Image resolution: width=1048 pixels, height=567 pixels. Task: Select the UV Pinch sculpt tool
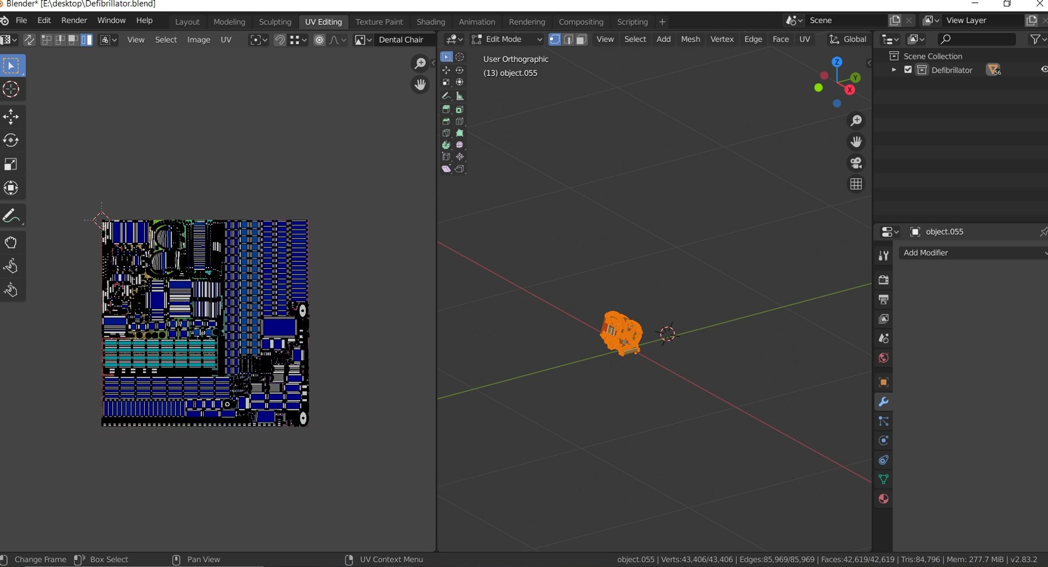(x=11, y=290)
